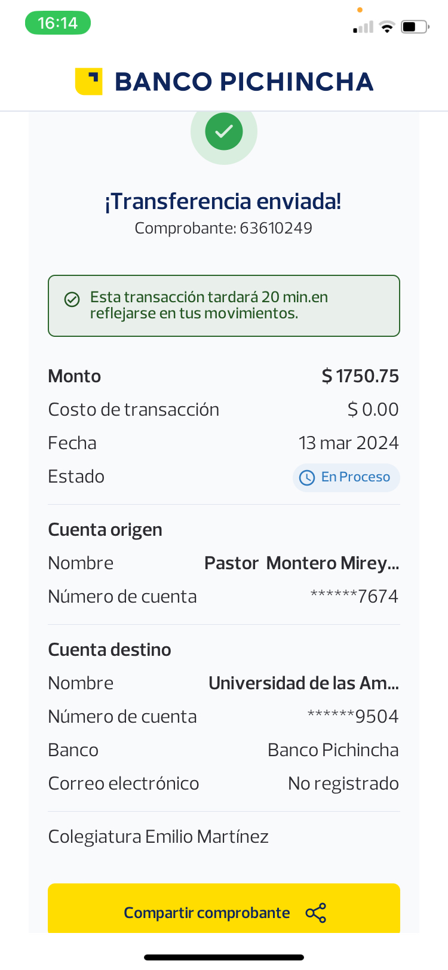
Task: Tap the battery indicator icon
Action: [x=415, y=27]
